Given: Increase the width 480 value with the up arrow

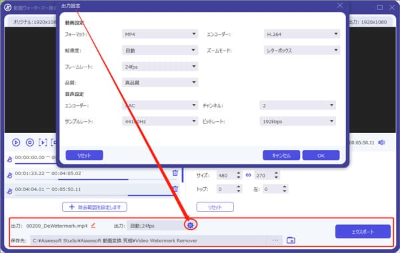Looking at the screenshot, I should point(239,173).
